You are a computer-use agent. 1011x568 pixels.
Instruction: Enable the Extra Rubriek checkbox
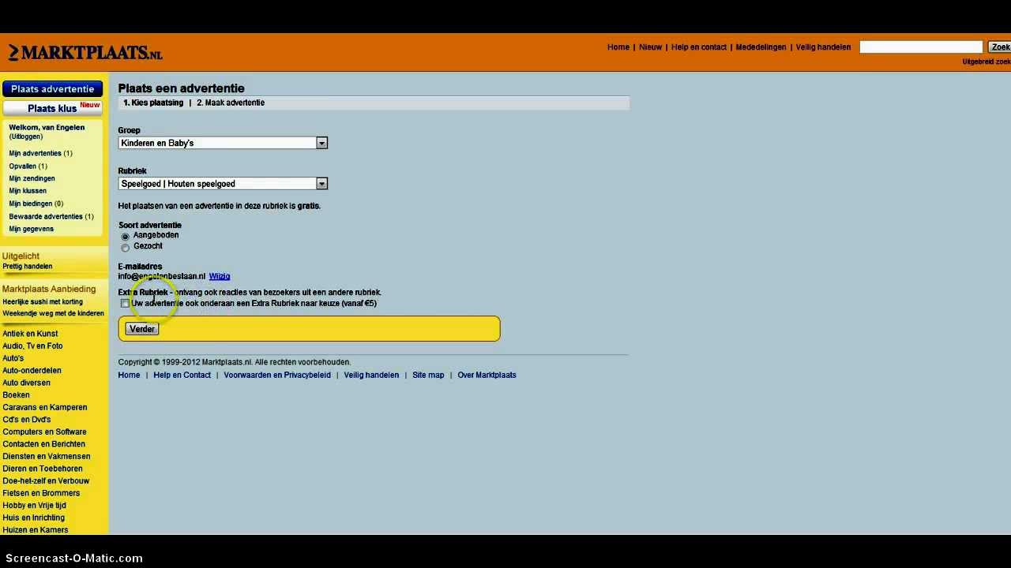[x=125, y=304]
